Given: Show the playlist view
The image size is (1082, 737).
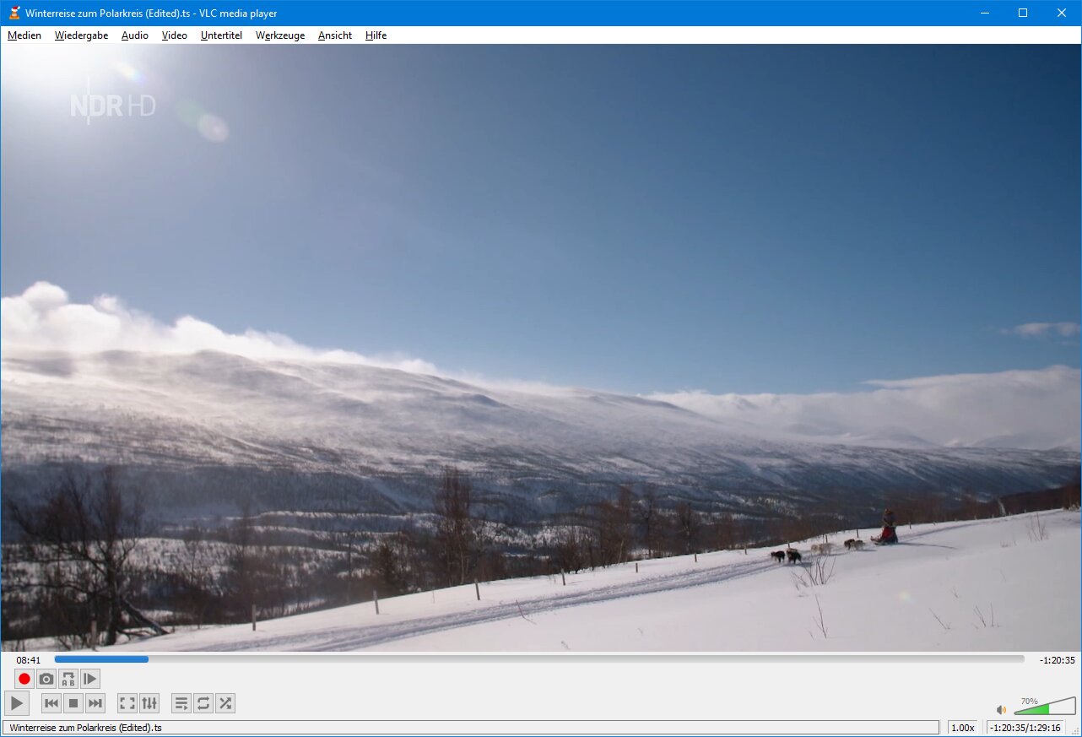Looking at the screenshot, I should 181,703.
